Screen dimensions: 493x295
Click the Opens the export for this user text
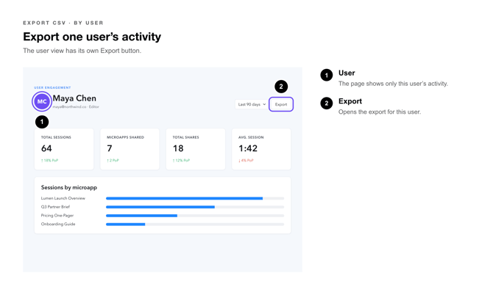[380, 112]
